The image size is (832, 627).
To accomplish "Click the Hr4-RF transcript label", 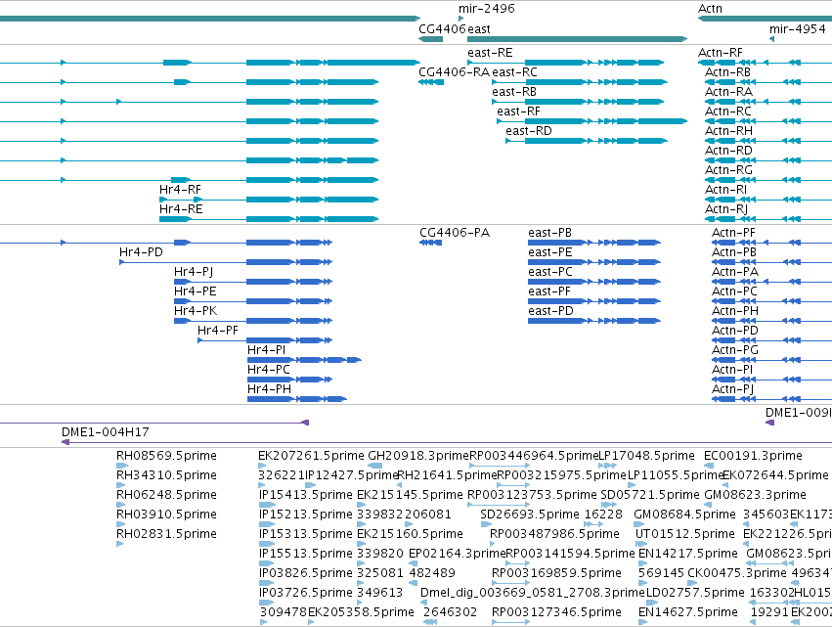I will 180,190.
